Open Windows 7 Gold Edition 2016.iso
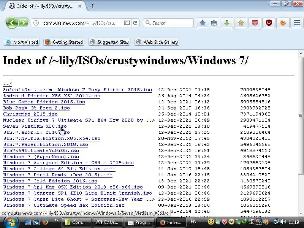The width and height of the screenshot is (304, 228). (x=50, y=181)
